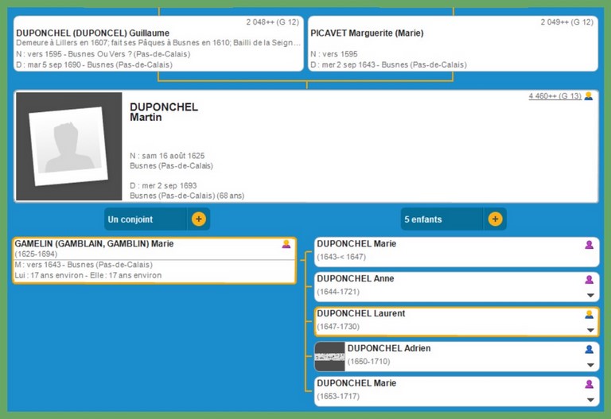The image size is (611, 419).
Task: Open mother Marguerite Picavet's card
Action: [x=453, y=44]
